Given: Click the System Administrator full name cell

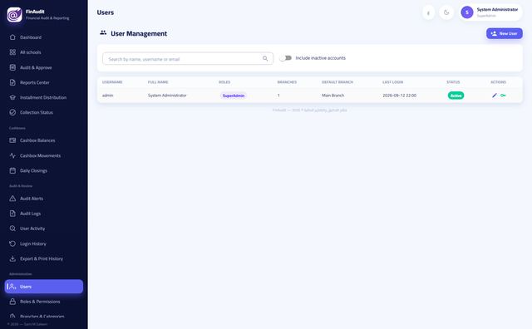Looking at the screenshot, I should 167,96.
